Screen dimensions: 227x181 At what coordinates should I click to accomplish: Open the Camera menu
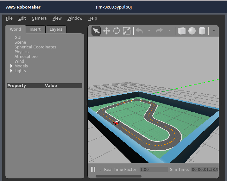click(x=39, y=18)
